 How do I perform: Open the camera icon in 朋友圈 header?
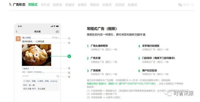[x=57, y=32]
